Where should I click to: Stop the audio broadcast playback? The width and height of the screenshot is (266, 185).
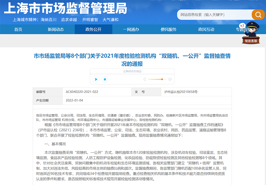tap(105, 79)
